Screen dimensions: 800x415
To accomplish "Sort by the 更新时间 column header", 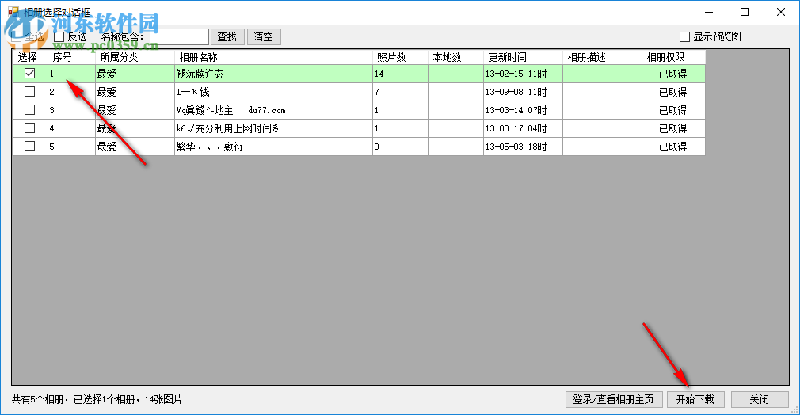I will [523, 57].
